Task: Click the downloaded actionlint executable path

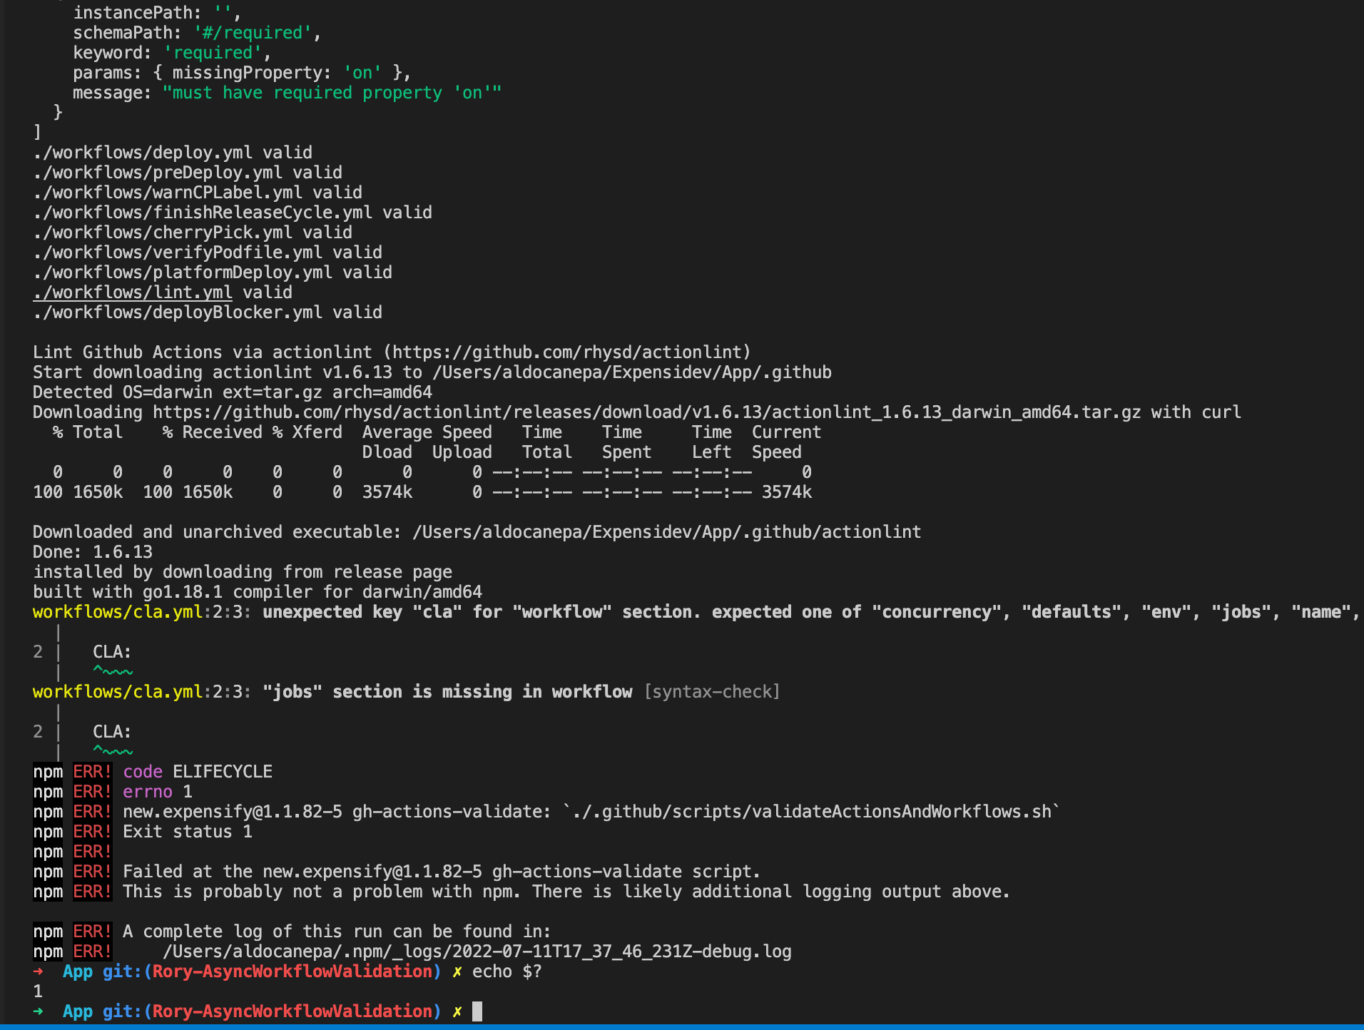Action: [x=667, y=532]
